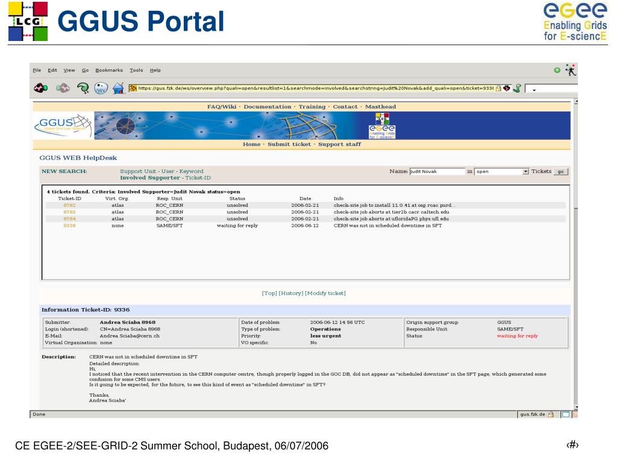The image size is (617, 463).
Task: Expand the toolbar search box dropdown arrow
Action: pyautogui.click(x=534, y=90)
